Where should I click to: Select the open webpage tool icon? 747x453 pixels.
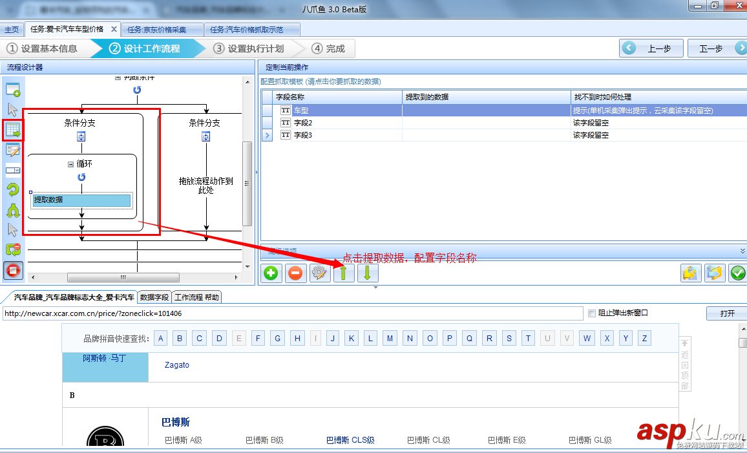tap(13, 90)
